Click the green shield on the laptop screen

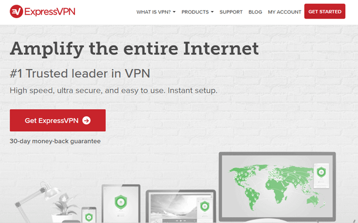click(x=204, y=206)
